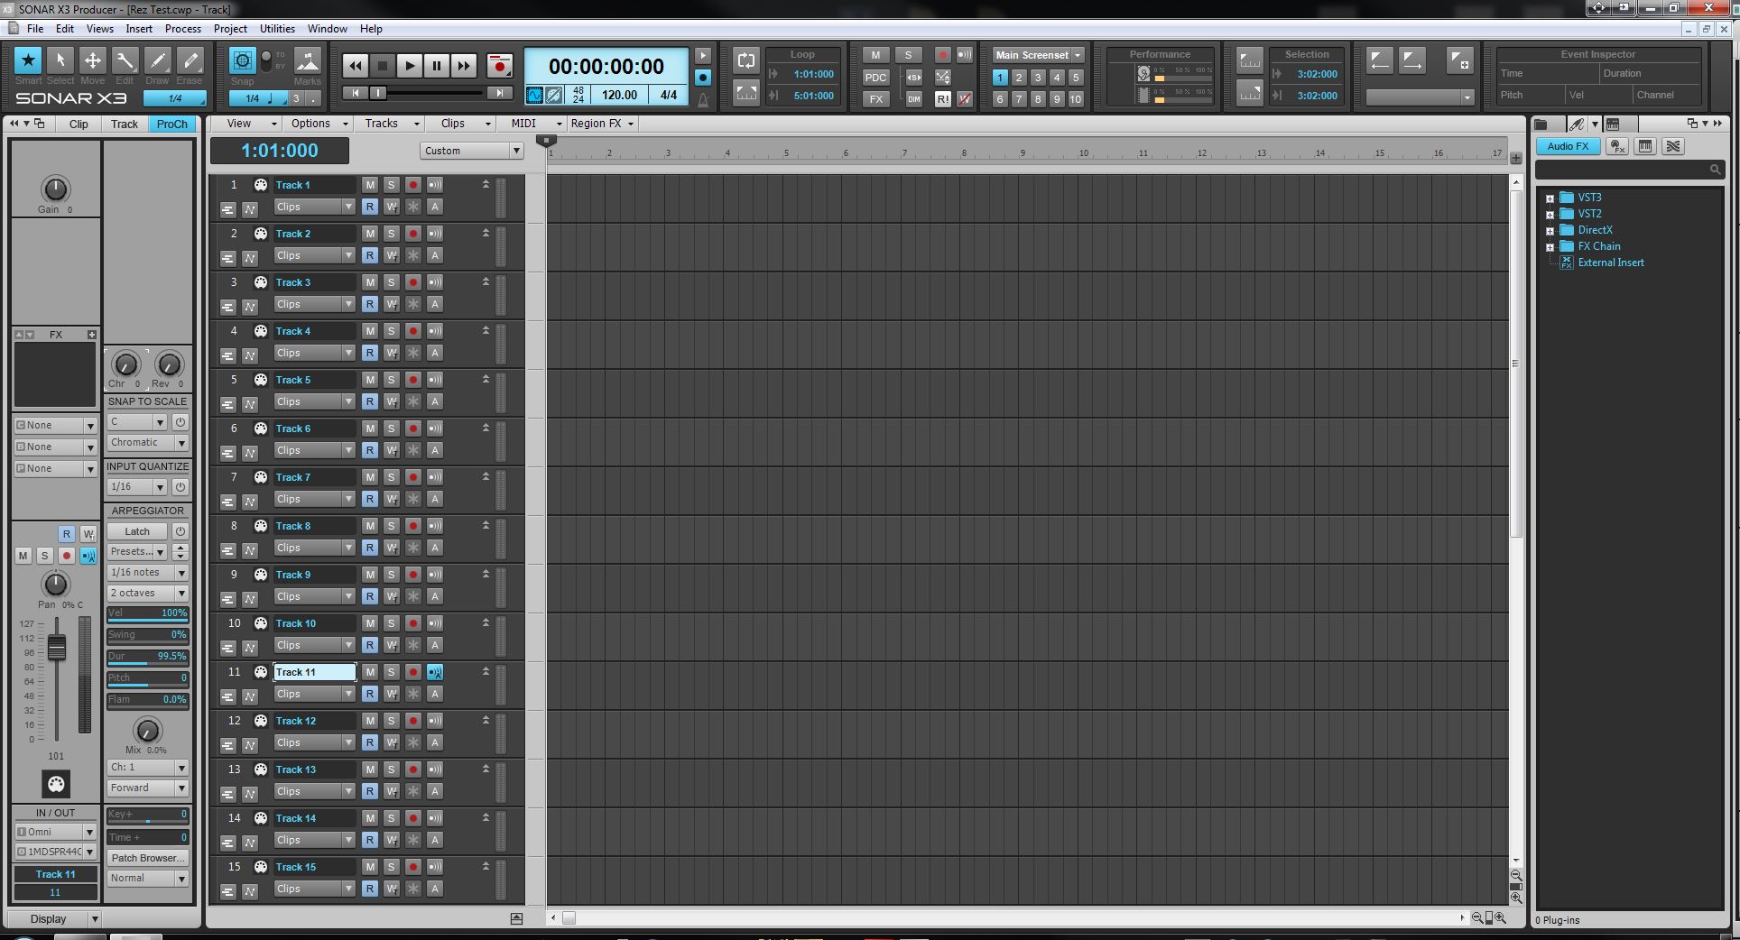
Task: Expand the VST3 plug-in folder
Action: tap(1550, 198)
